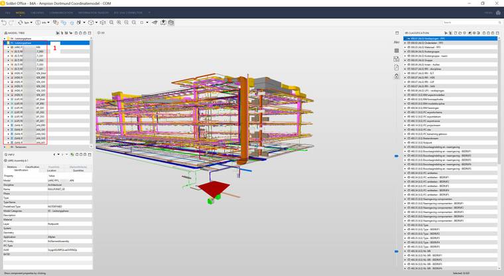
Task: Open the Info tool dropdown arrow
Action: click(48, 23)
